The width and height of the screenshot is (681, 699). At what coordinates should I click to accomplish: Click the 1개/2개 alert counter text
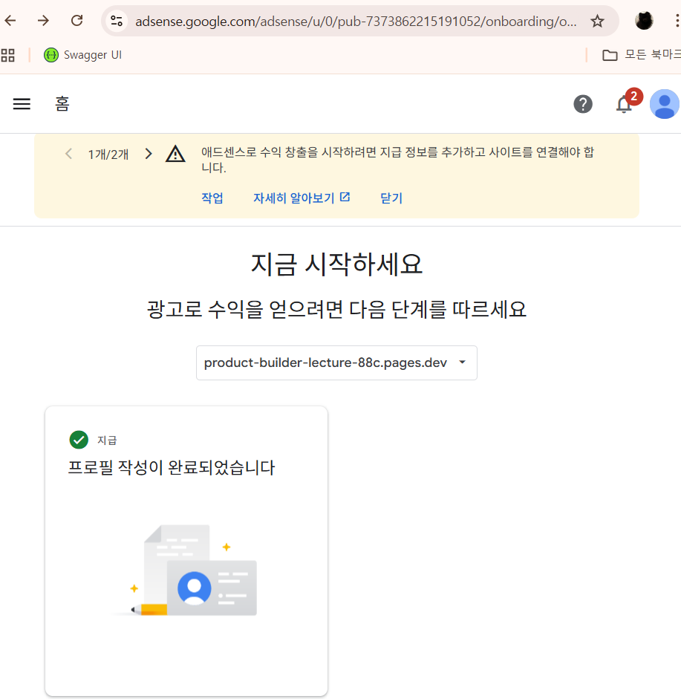point(108,155)
